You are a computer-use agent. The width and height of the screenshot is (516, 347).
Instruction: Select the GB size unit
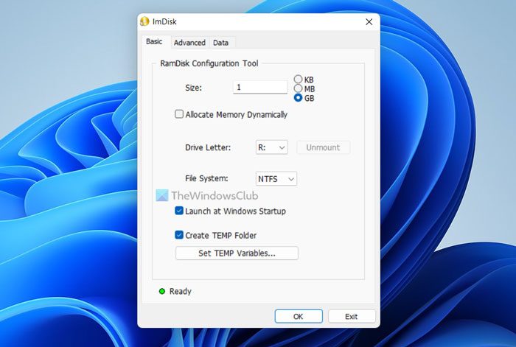298,98
